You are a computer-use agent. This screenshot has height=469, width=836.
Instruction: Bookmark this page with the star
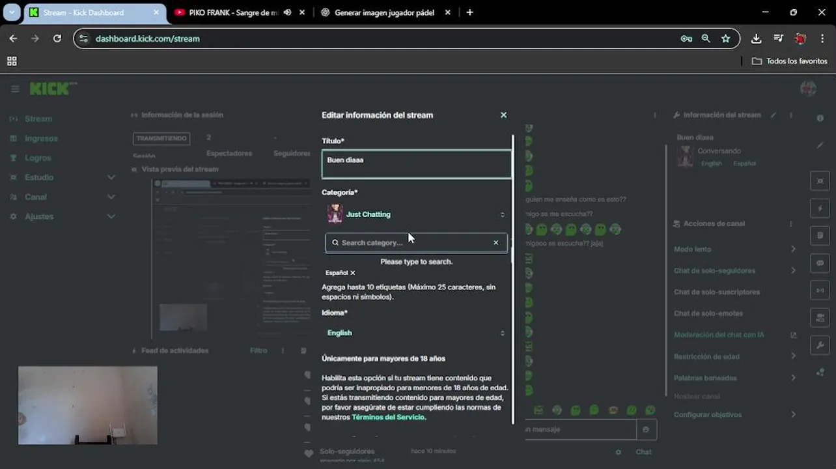point(725,38)
